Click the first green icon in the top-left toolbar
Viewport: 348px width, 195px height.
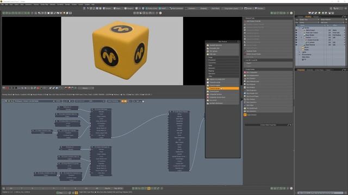coord(4,13)
